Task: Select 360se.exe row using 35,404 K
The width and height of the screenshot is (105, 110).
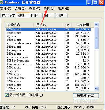Action: click(x=48, y=33)
